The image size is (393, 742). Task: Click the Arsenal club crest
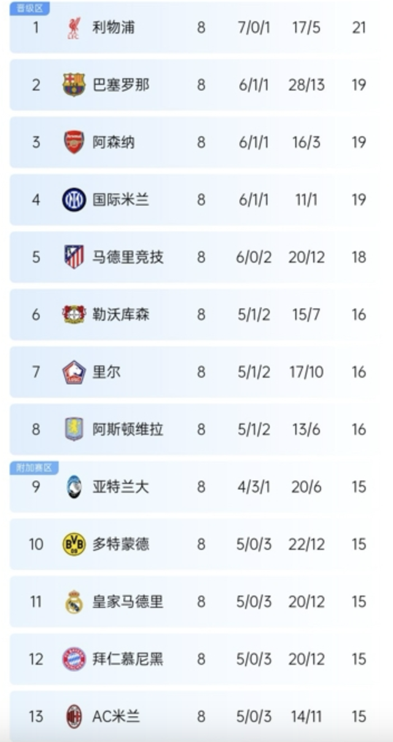coord(74,142)
